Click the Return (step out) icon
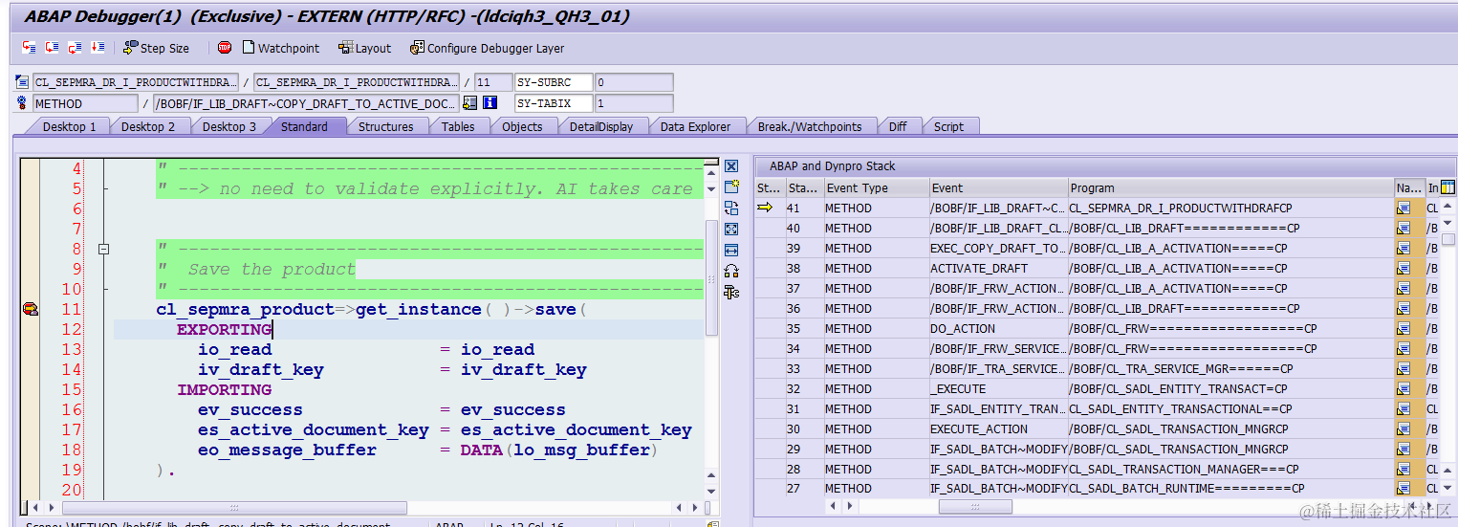The height and width of the screenshot is (527, 1458). (x=76, y=47)
